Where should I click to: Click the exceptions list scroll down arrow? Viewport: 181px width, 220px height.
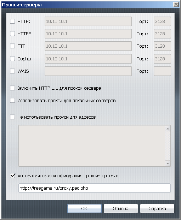coord(168,163)
